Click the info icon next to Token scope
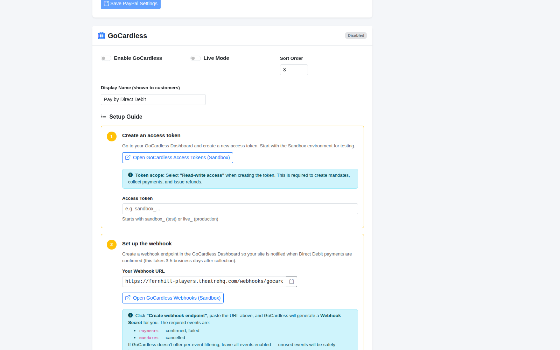Screen dimensions: 560x350 [x=131, y=175]
